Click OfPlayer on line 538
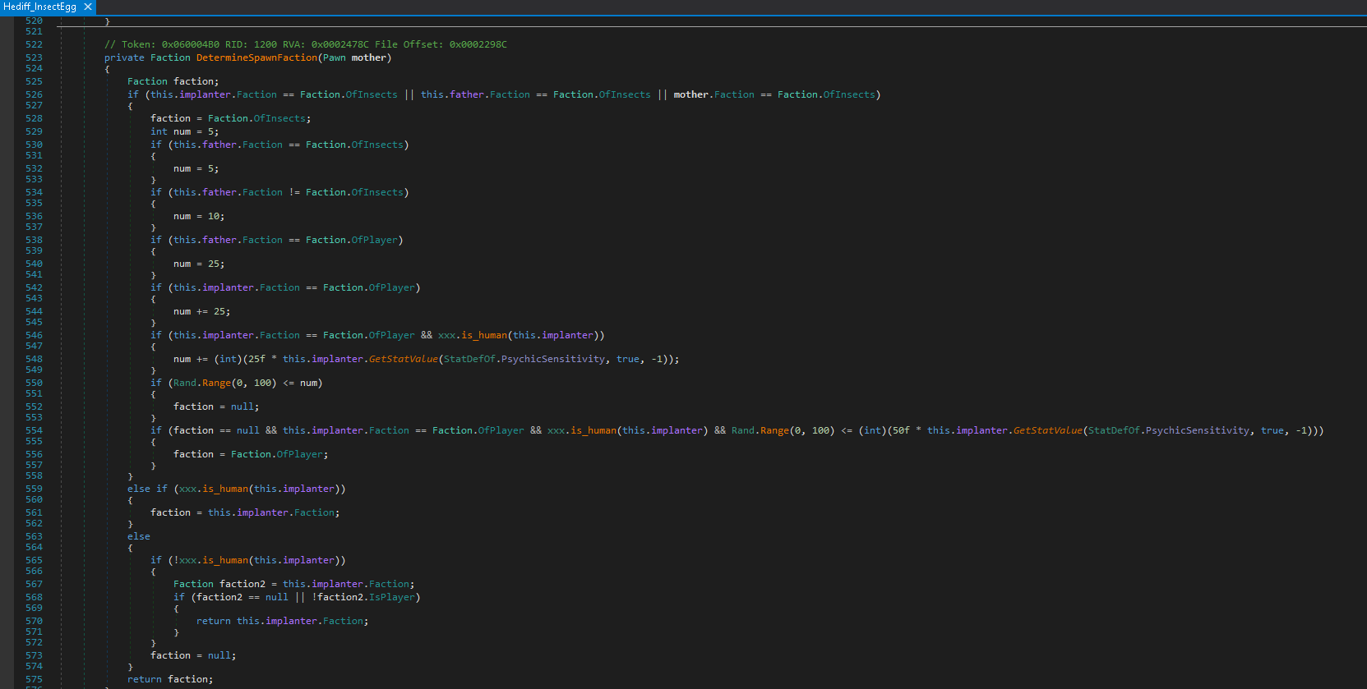This screenshot has height=689, width=1367. [x=375, y=240]
